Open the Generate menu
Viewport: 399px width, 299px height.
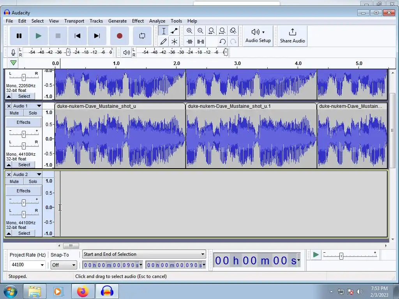[x=117, y=21]
